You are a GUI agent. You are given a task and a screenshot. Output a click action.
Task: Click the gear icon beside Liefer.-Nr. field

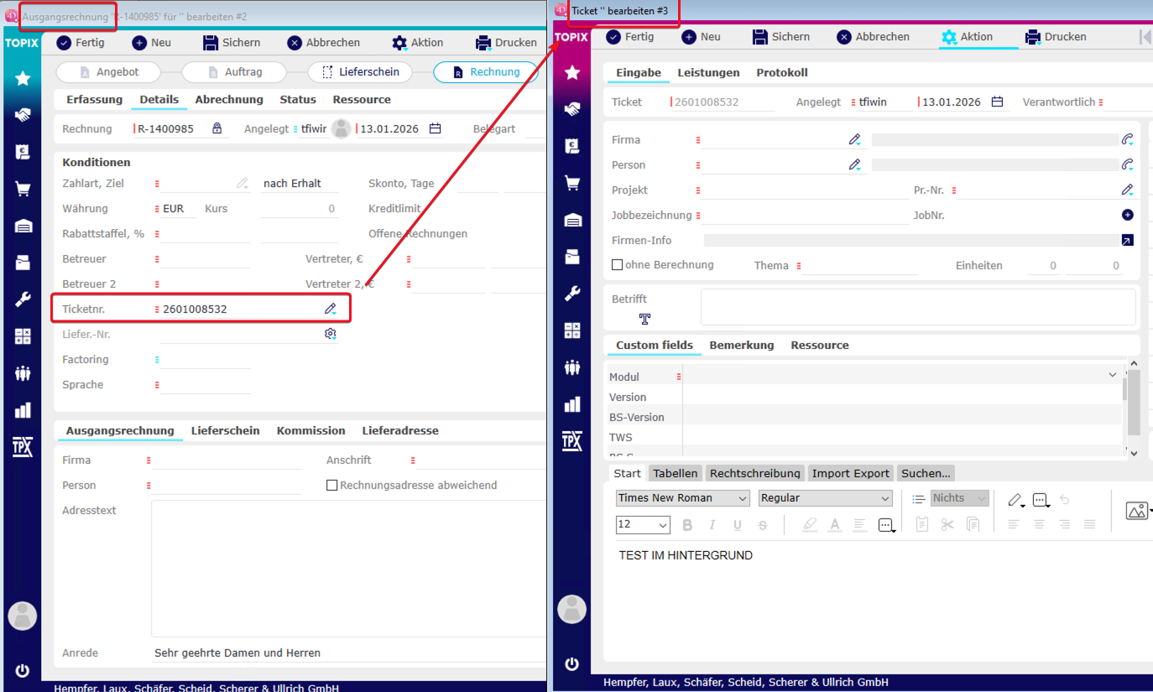coord(331,334)
